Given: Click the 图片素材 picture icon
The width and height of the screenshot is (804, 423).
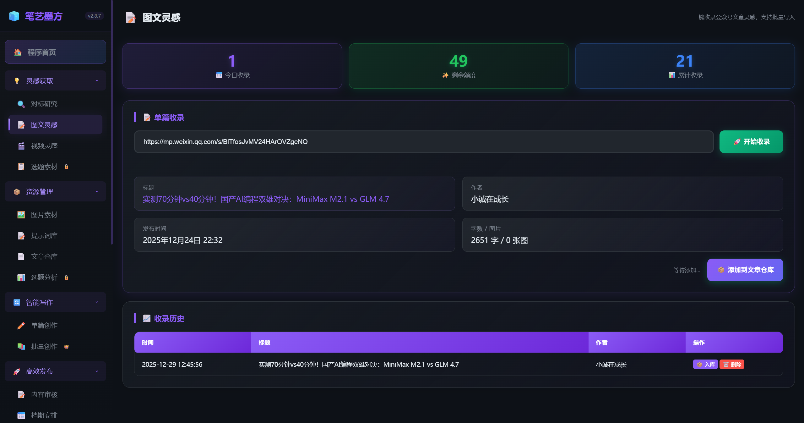Looking at the screenshot, I should pos(21,215).
